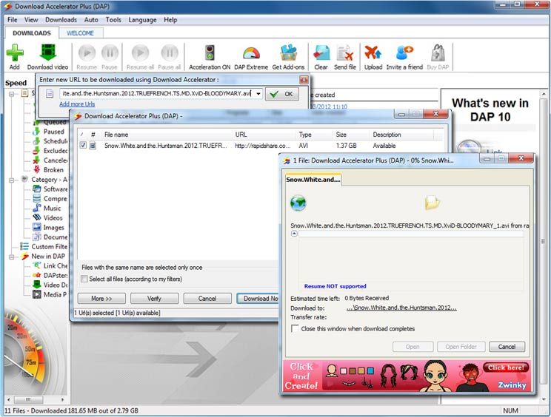Click the globe icon in download progress window
The width and height of the screenshot is (551, 417).
(298, 203)
